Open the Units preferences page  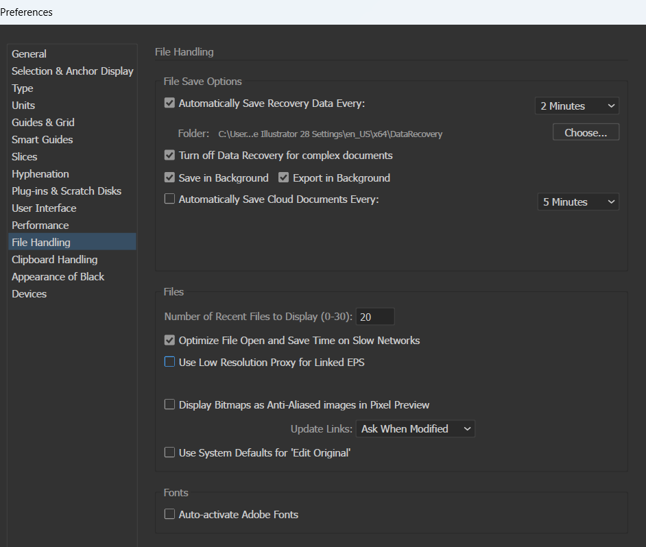(23, 105)
